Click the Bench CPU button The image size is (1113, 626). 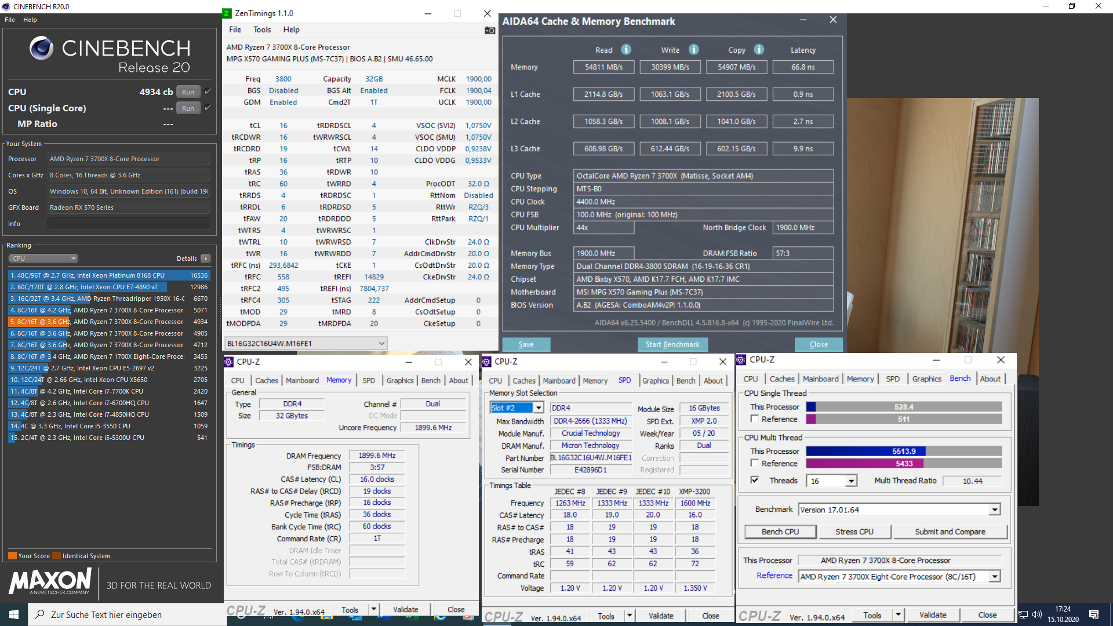point(780,532)
